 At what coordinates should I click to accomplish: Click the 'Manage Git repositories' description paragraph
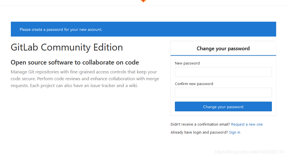[85, 78]
